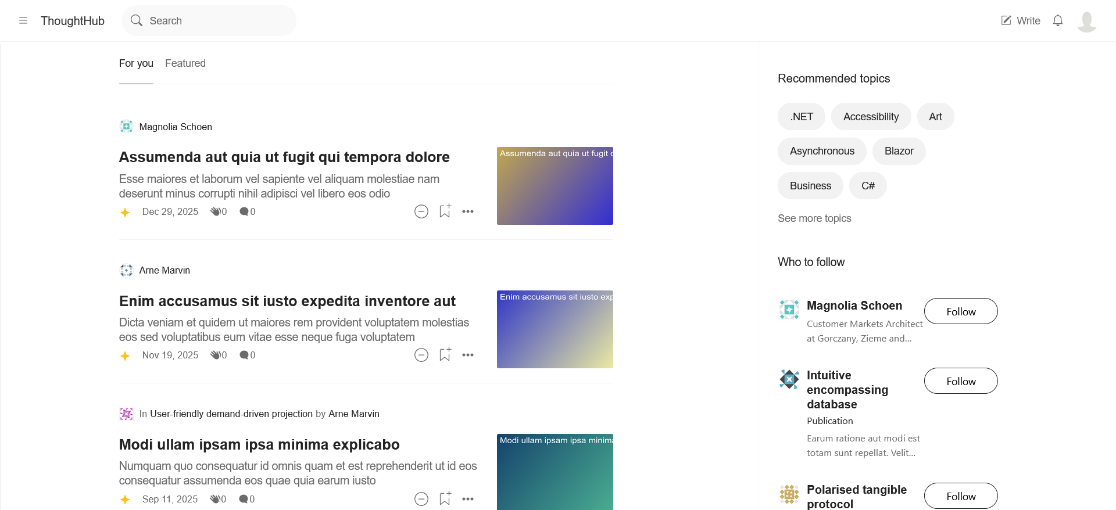Save the Modi ullam ipsam article bookmark
The height and width of the screenshot is (510, 1116).
445,499
